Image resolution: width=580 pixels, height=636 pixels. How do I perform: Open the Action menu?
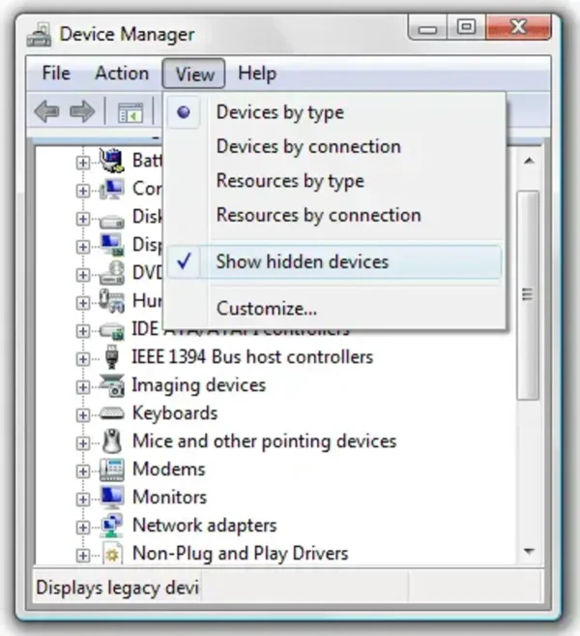coord(122,74)
